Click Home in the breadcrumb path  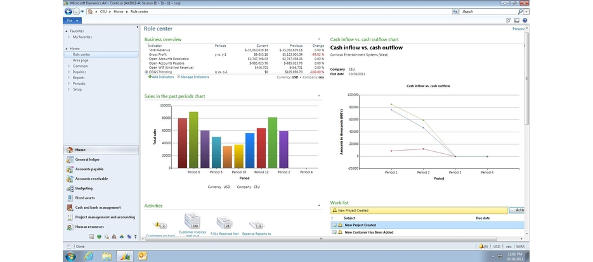[119, 11]
